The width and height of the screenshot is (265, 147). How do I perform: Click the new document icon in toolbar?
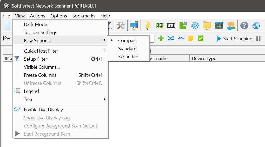tap(7, 26)
